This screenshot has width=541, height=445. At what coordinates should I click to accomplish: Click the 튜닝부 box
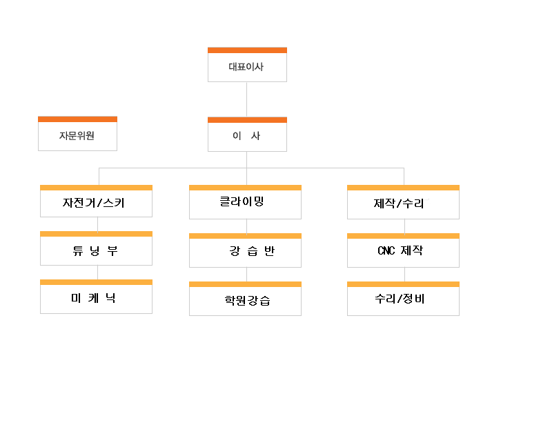point(97,248)
